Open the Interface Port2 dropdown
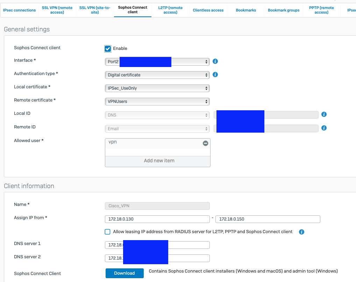The width and height of the screenshot is (356, 282). coord(157,62)
